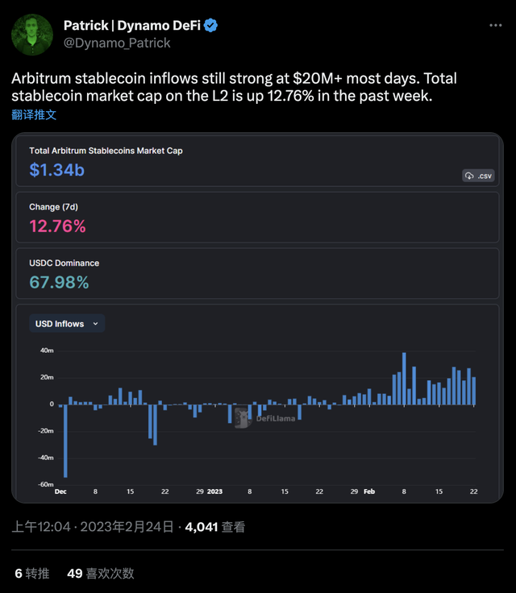Click the cloud download icon beside .csv

(x=469, y=176)
